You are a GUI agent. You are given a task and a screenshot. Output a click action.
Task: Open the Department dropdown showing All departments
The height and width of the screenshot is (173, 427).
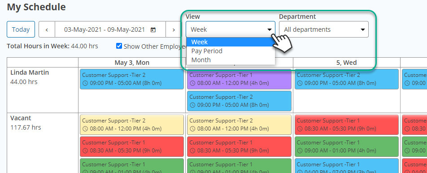(x=324, y=30)
